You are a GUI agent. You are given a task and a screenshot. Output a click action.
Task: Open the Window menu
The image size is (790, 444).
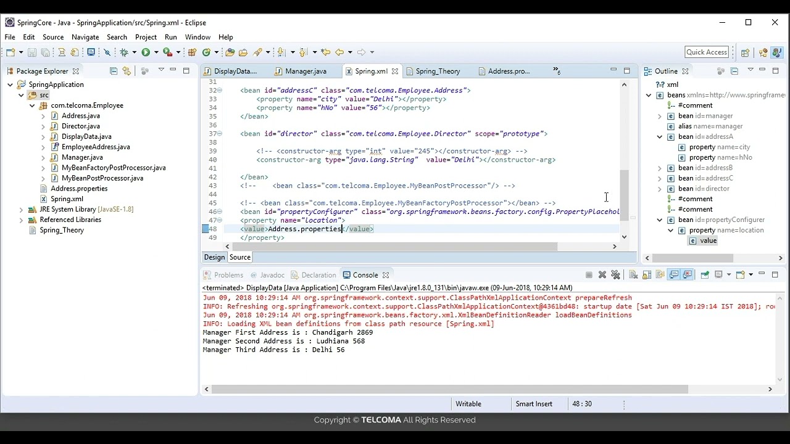pos(197,37)
